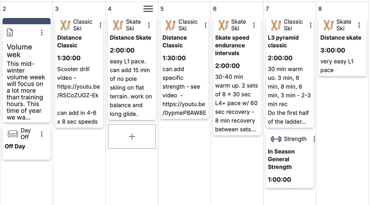Open the scooter drill video link
Screen dimensions: 371x205
tap(78, 91)
